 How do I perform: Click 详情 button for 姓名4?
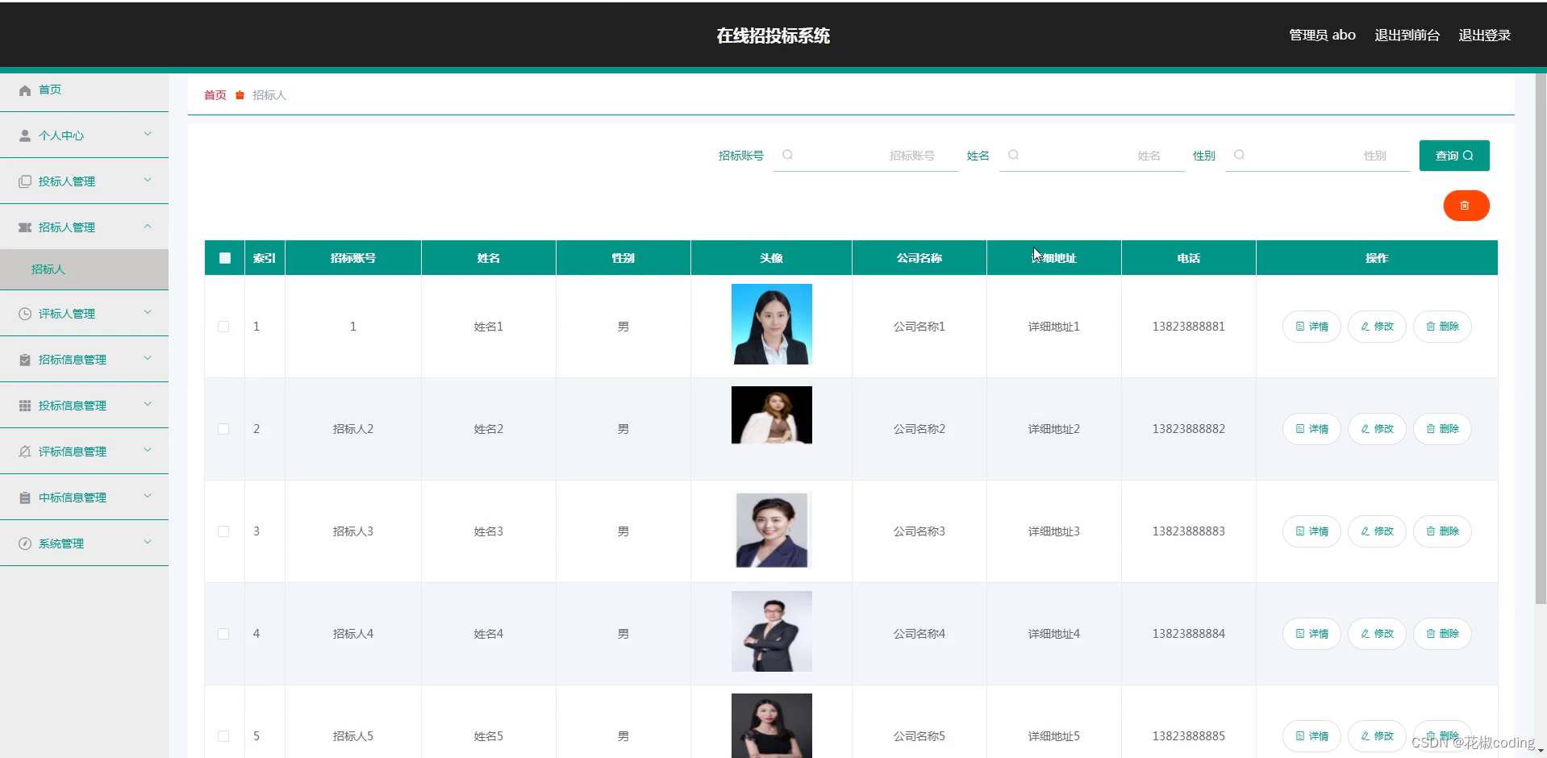pyautogui.click(x=1311, y=634)
